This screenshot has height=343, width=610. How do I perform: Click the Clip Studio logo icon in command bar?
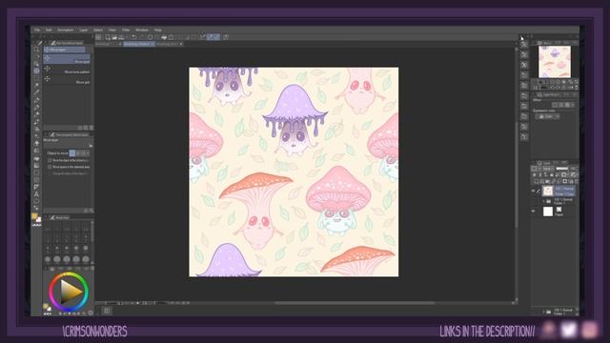tap(99, 37)
